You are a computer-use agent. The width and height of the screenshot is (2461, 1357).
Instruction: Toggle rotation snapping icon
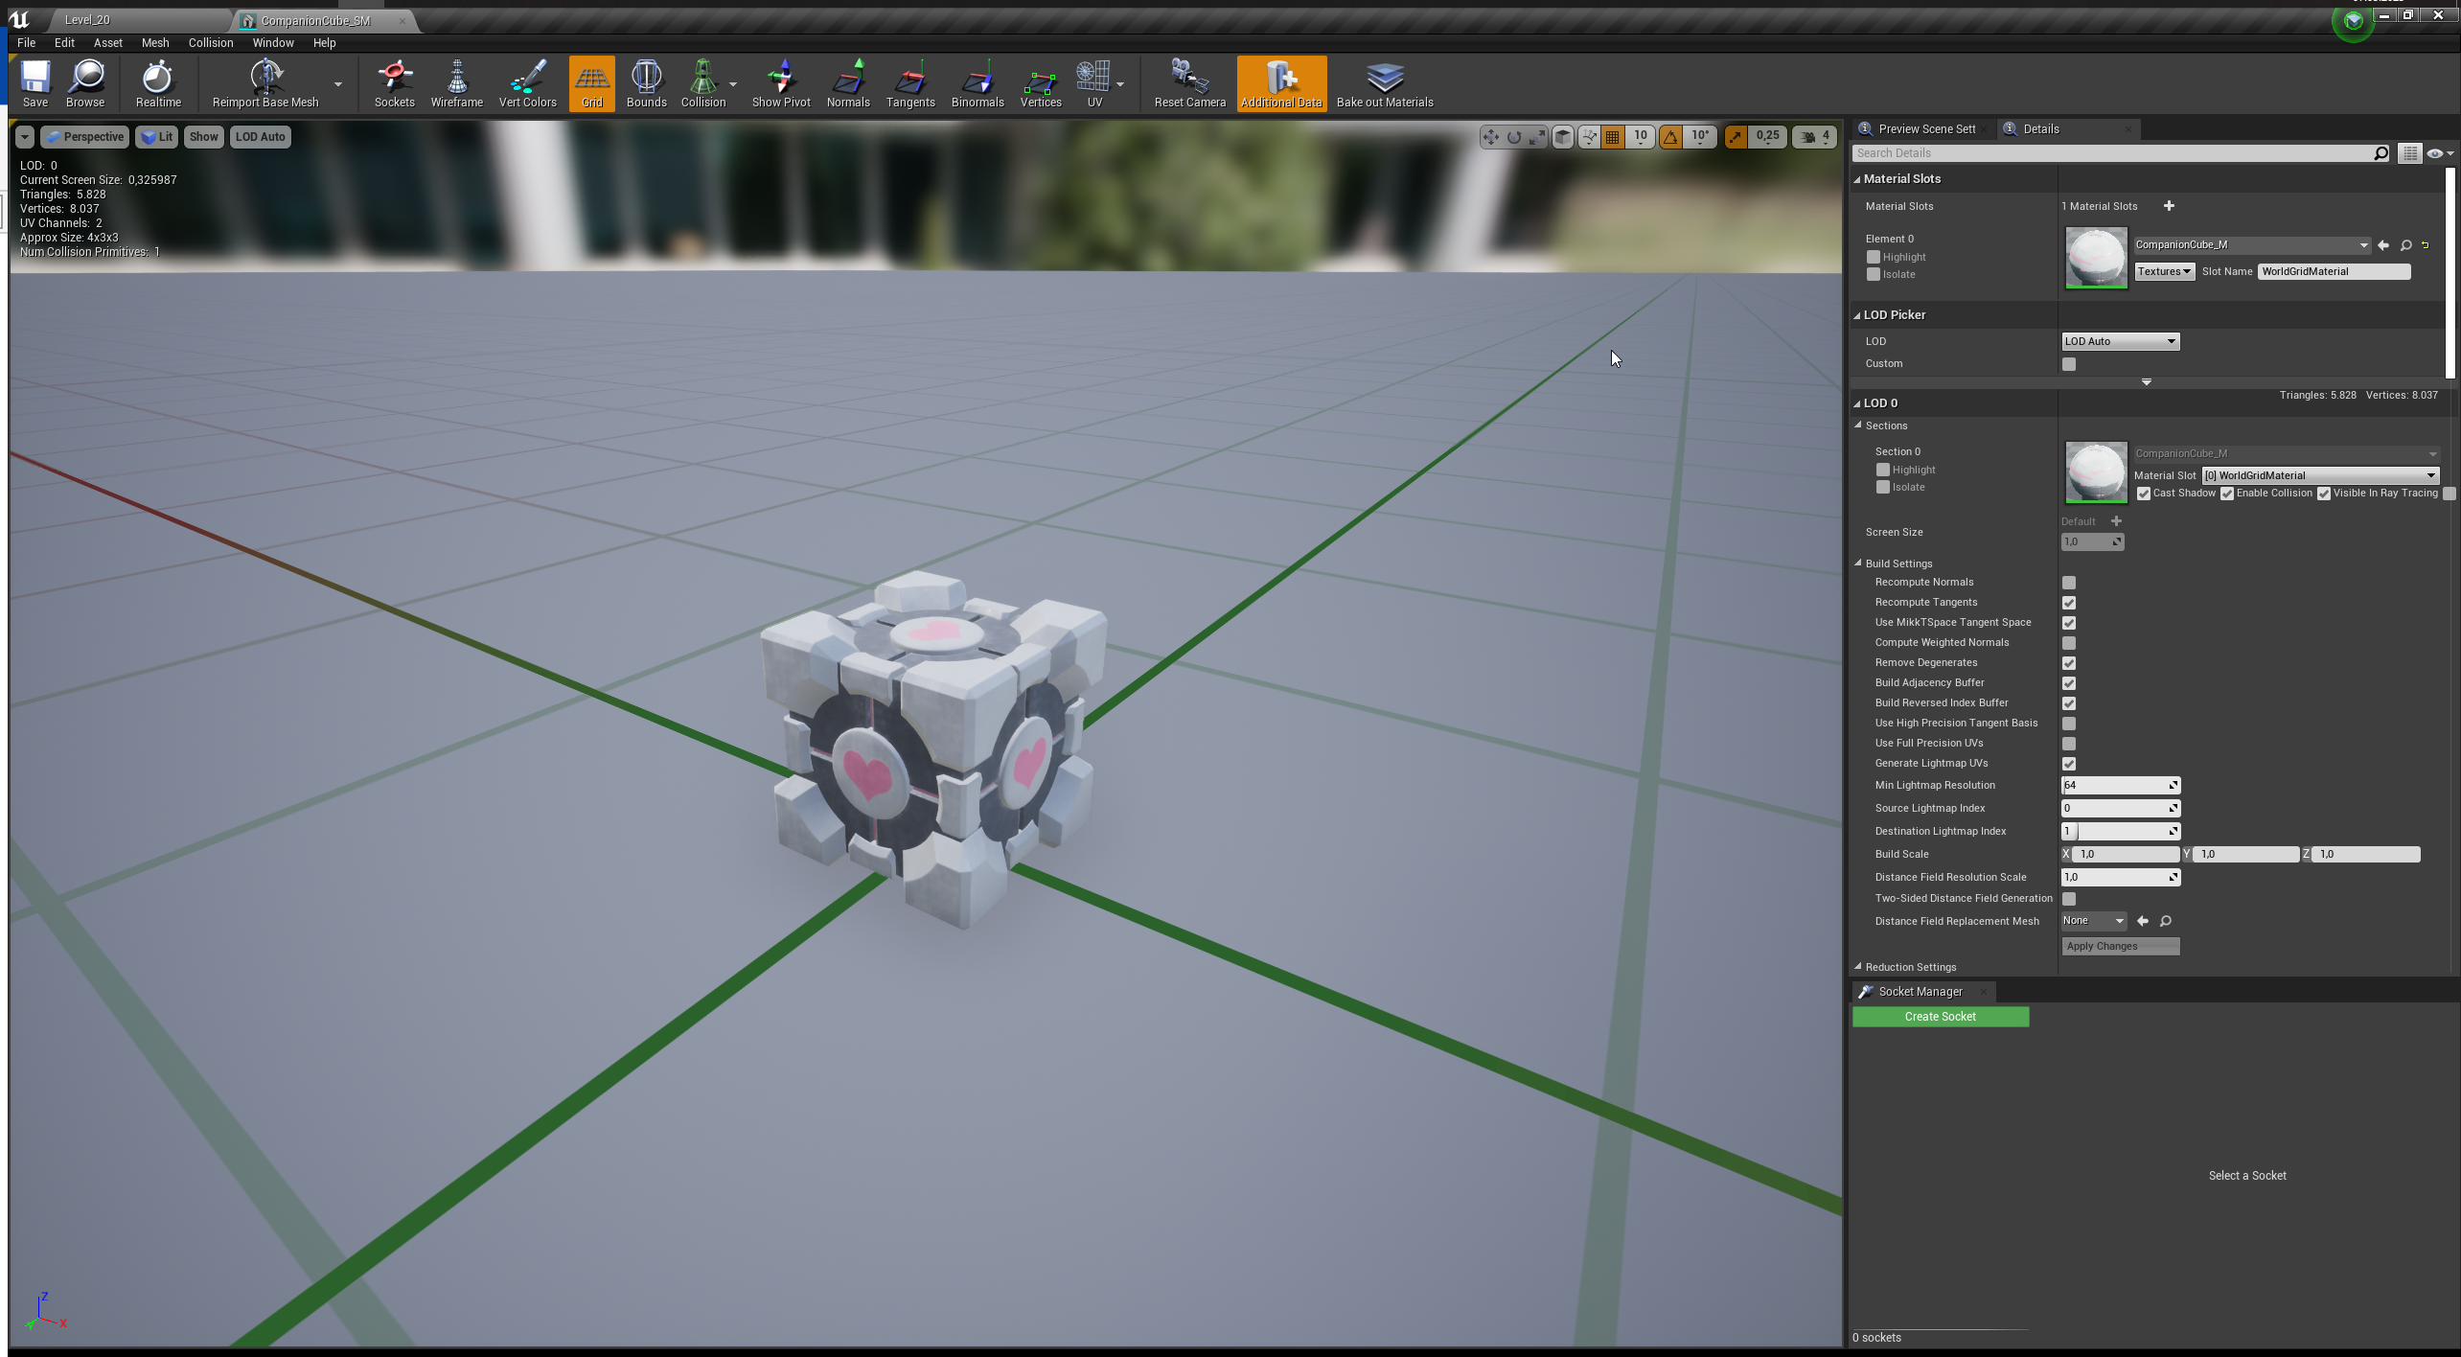(1670, 137)
